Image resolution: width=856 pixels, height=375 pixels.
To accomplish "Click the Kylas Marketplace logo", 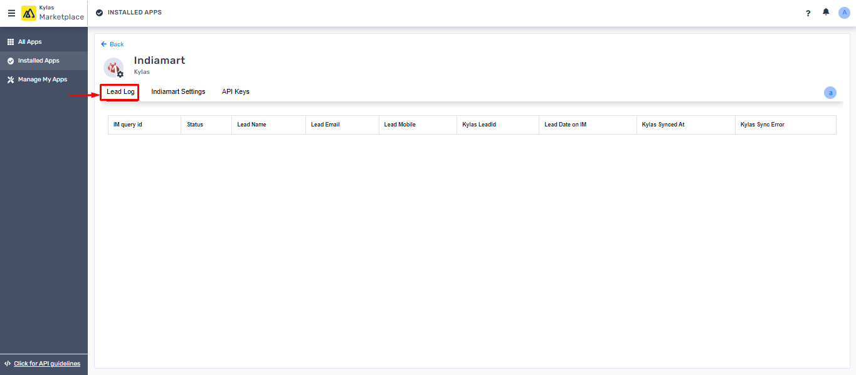I will [53, 13].
